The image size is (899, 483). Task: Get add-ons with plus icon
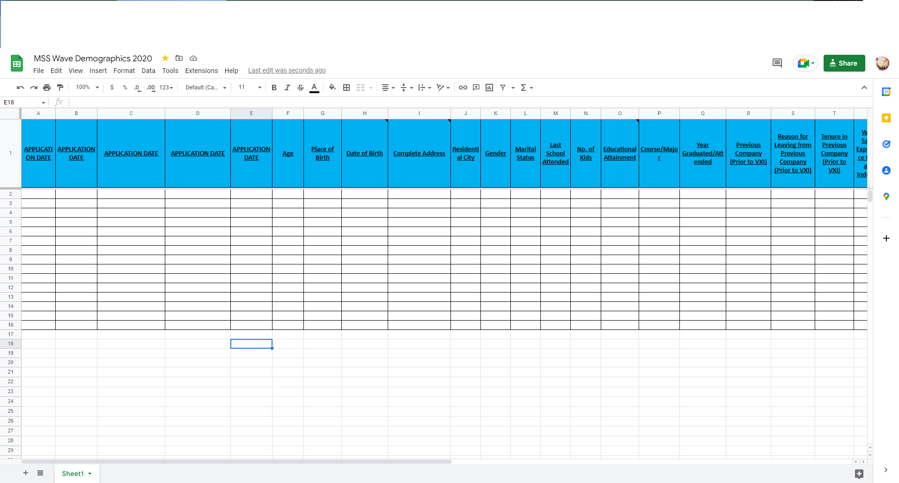click(x=886, y=238)
